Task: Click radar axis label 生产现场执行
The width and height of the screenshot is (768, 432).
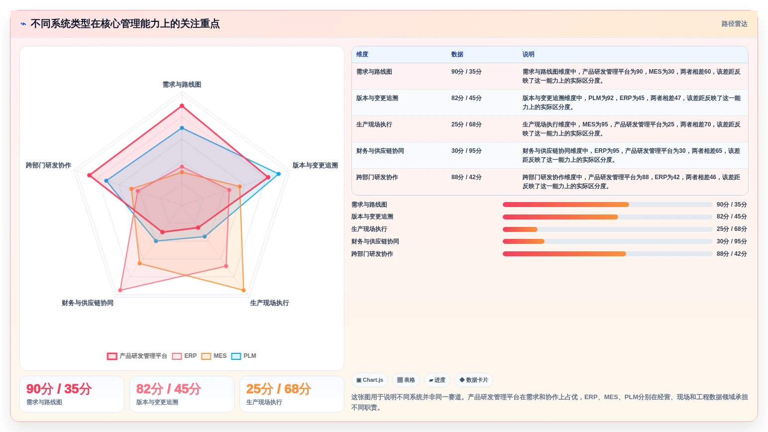Action: [269, 303]
